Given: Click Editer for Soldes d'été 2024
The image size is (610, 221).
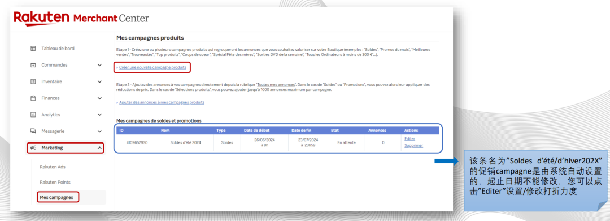Looking at the screenshot, I should tap(409, 139).
